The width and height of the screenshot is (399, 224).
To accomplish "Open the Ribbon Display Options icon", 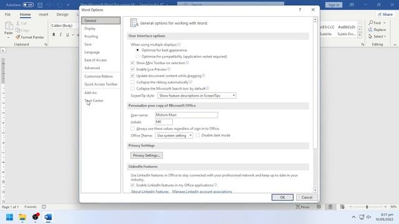I will (x=352, y=4).
